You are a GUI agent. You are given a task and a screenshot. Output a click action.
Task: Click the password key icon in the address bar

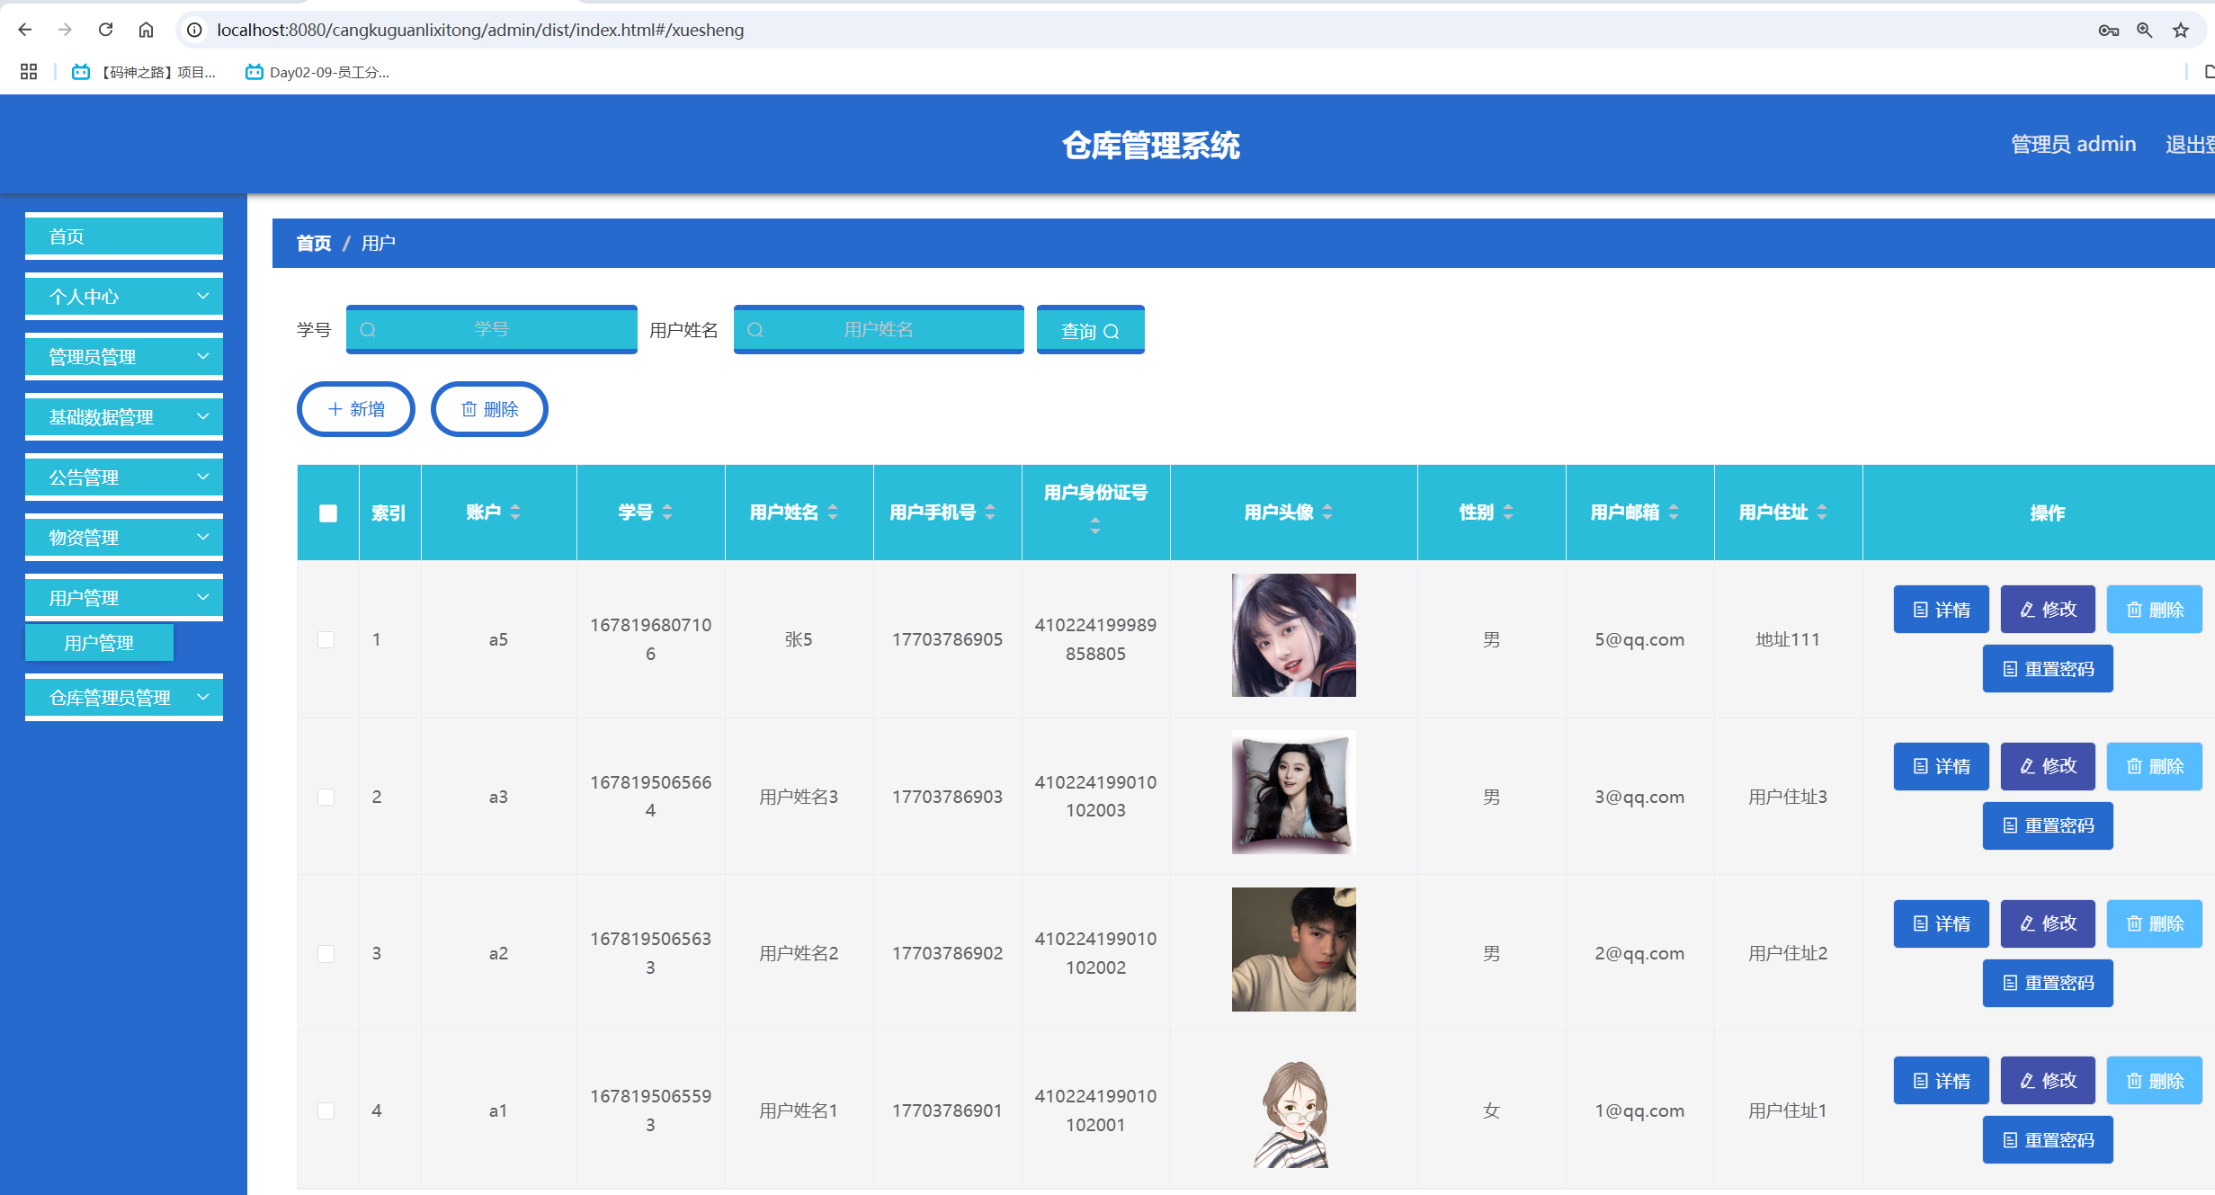2110,29
